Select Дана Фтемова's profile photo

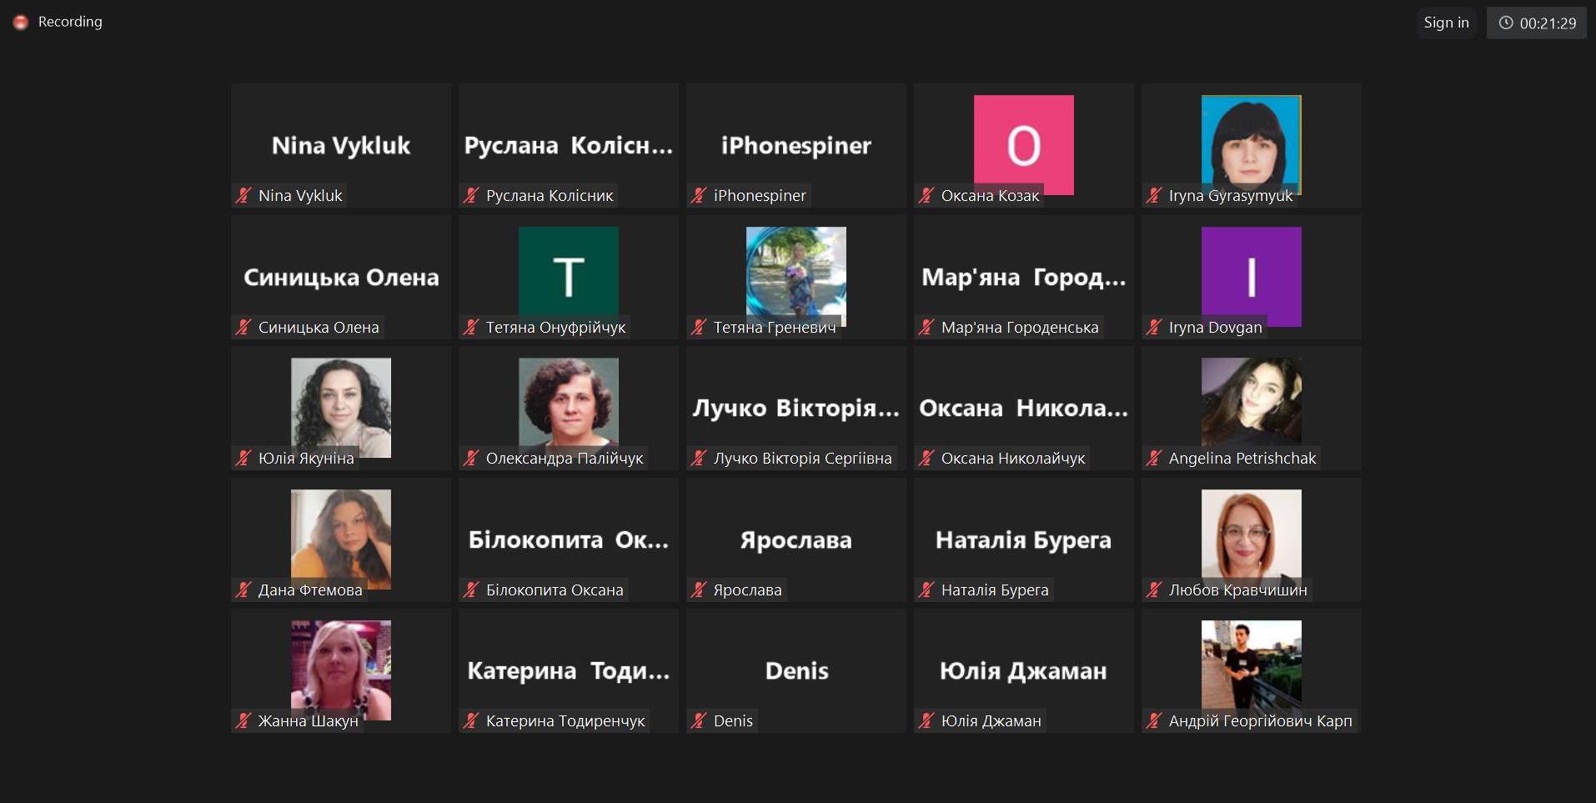(x=341, y=539)
